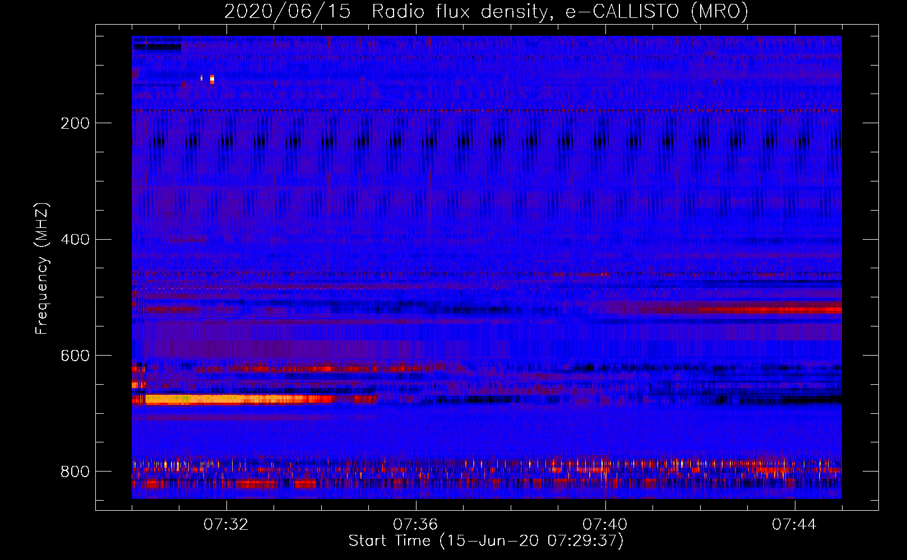Image resolution: width=907 pixels, height=560 pixels.
Task: Select the "Frequency (MHZ)" axis label
Action: pyautogui.click(x=42, y=268)
